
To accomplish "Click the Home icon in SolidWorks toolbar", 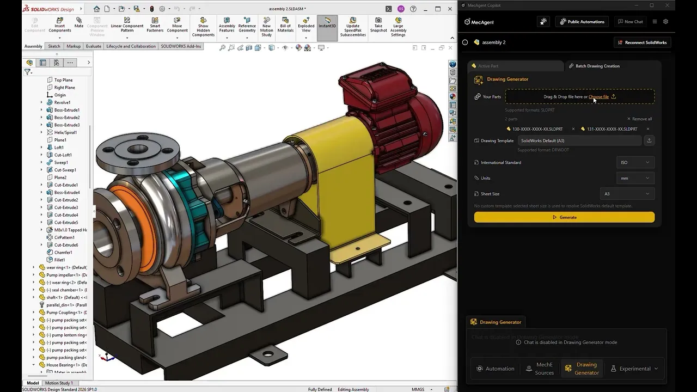I will [x=96, y=9].
